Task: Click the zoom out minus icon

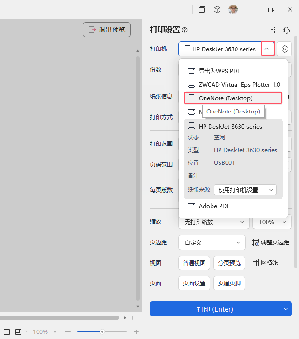Action: point(68,332)
